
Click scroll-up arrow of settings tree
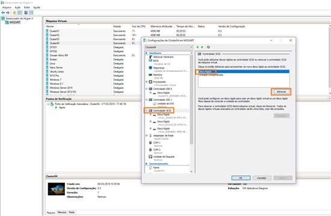pyautogui.click(x=191, y=53)
